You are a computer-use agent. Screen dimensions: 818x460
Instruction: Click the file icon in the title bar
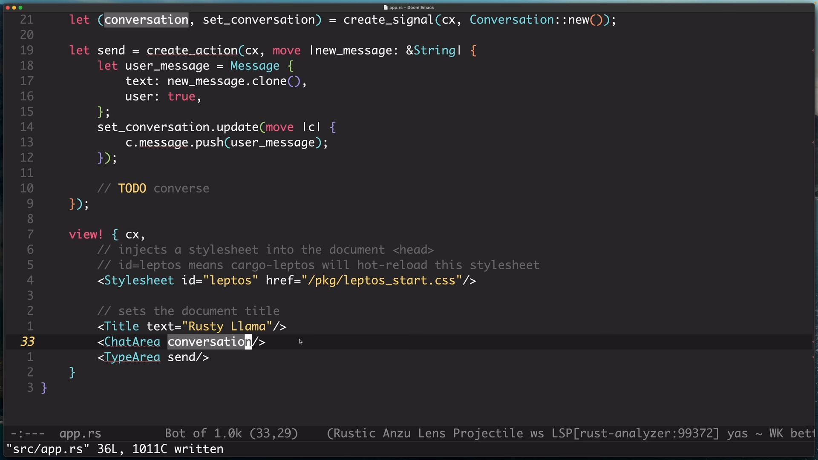386,7
